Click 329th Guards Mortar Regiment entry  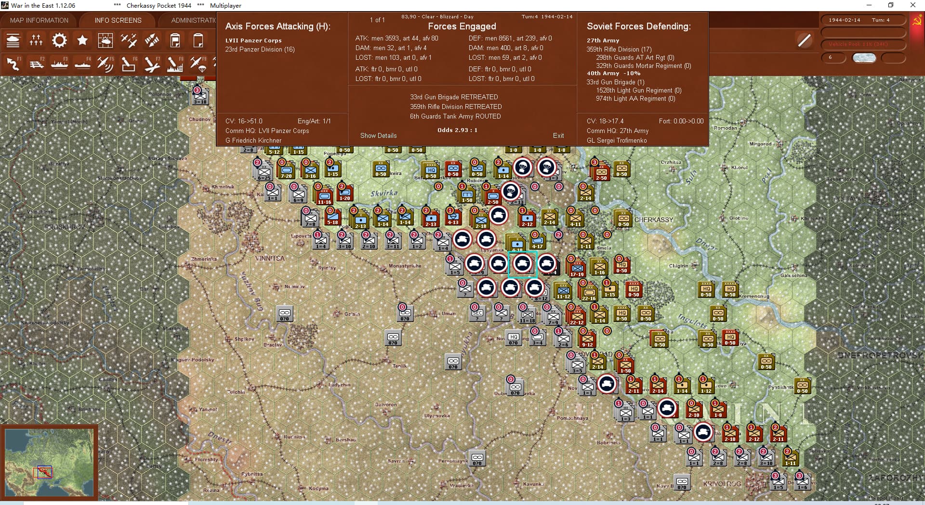point(643,66)
